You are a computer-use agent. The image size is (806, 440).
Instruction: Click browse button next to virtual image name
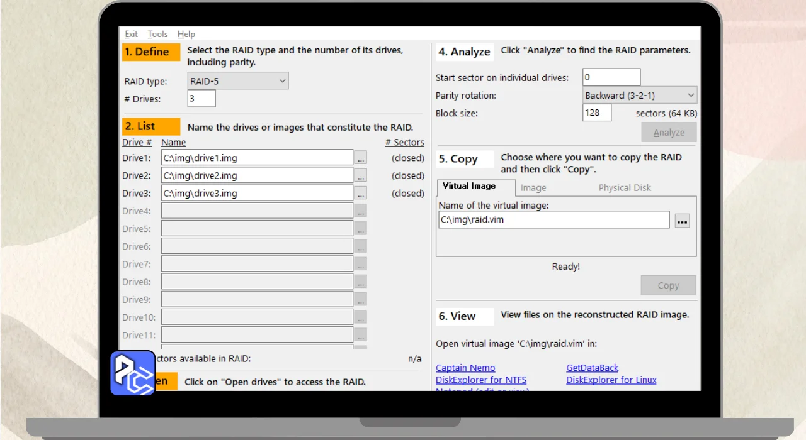click(682, 221)
